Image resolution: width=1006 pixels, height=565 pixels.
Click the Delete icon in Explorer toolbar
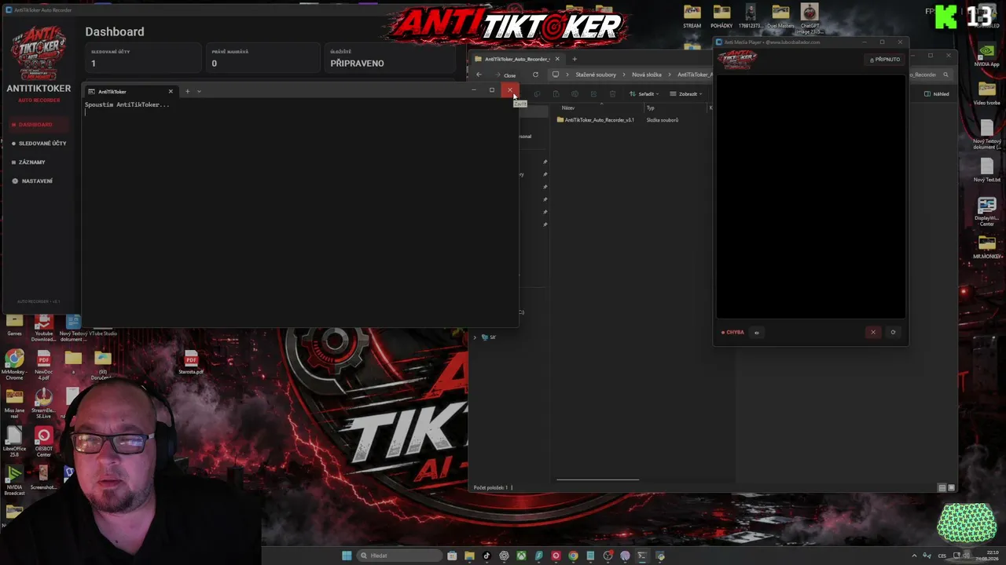click(613, 94)
